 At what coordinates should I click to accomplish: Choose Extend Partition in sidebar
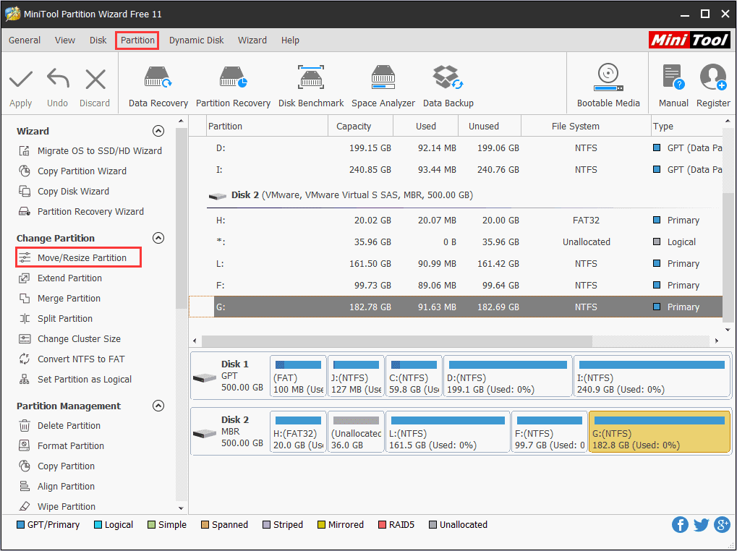(x=60, y=278)
